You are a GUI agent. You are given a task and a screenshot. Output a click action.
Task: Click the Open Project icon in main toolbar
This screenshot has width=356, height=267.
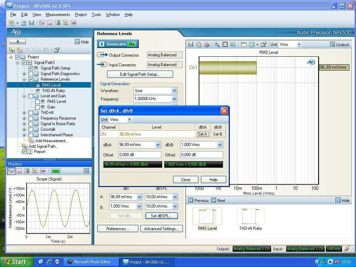pos(24,23)
